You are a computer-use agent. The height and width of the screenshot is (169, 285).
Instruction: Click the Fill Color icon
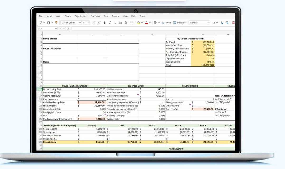[x=139, y=23]
